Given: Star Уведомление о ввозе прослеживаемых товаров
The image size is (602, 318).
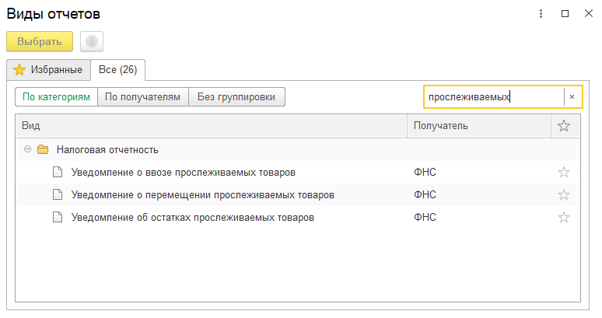Looking at the screenshot, I should coord(564,172).
